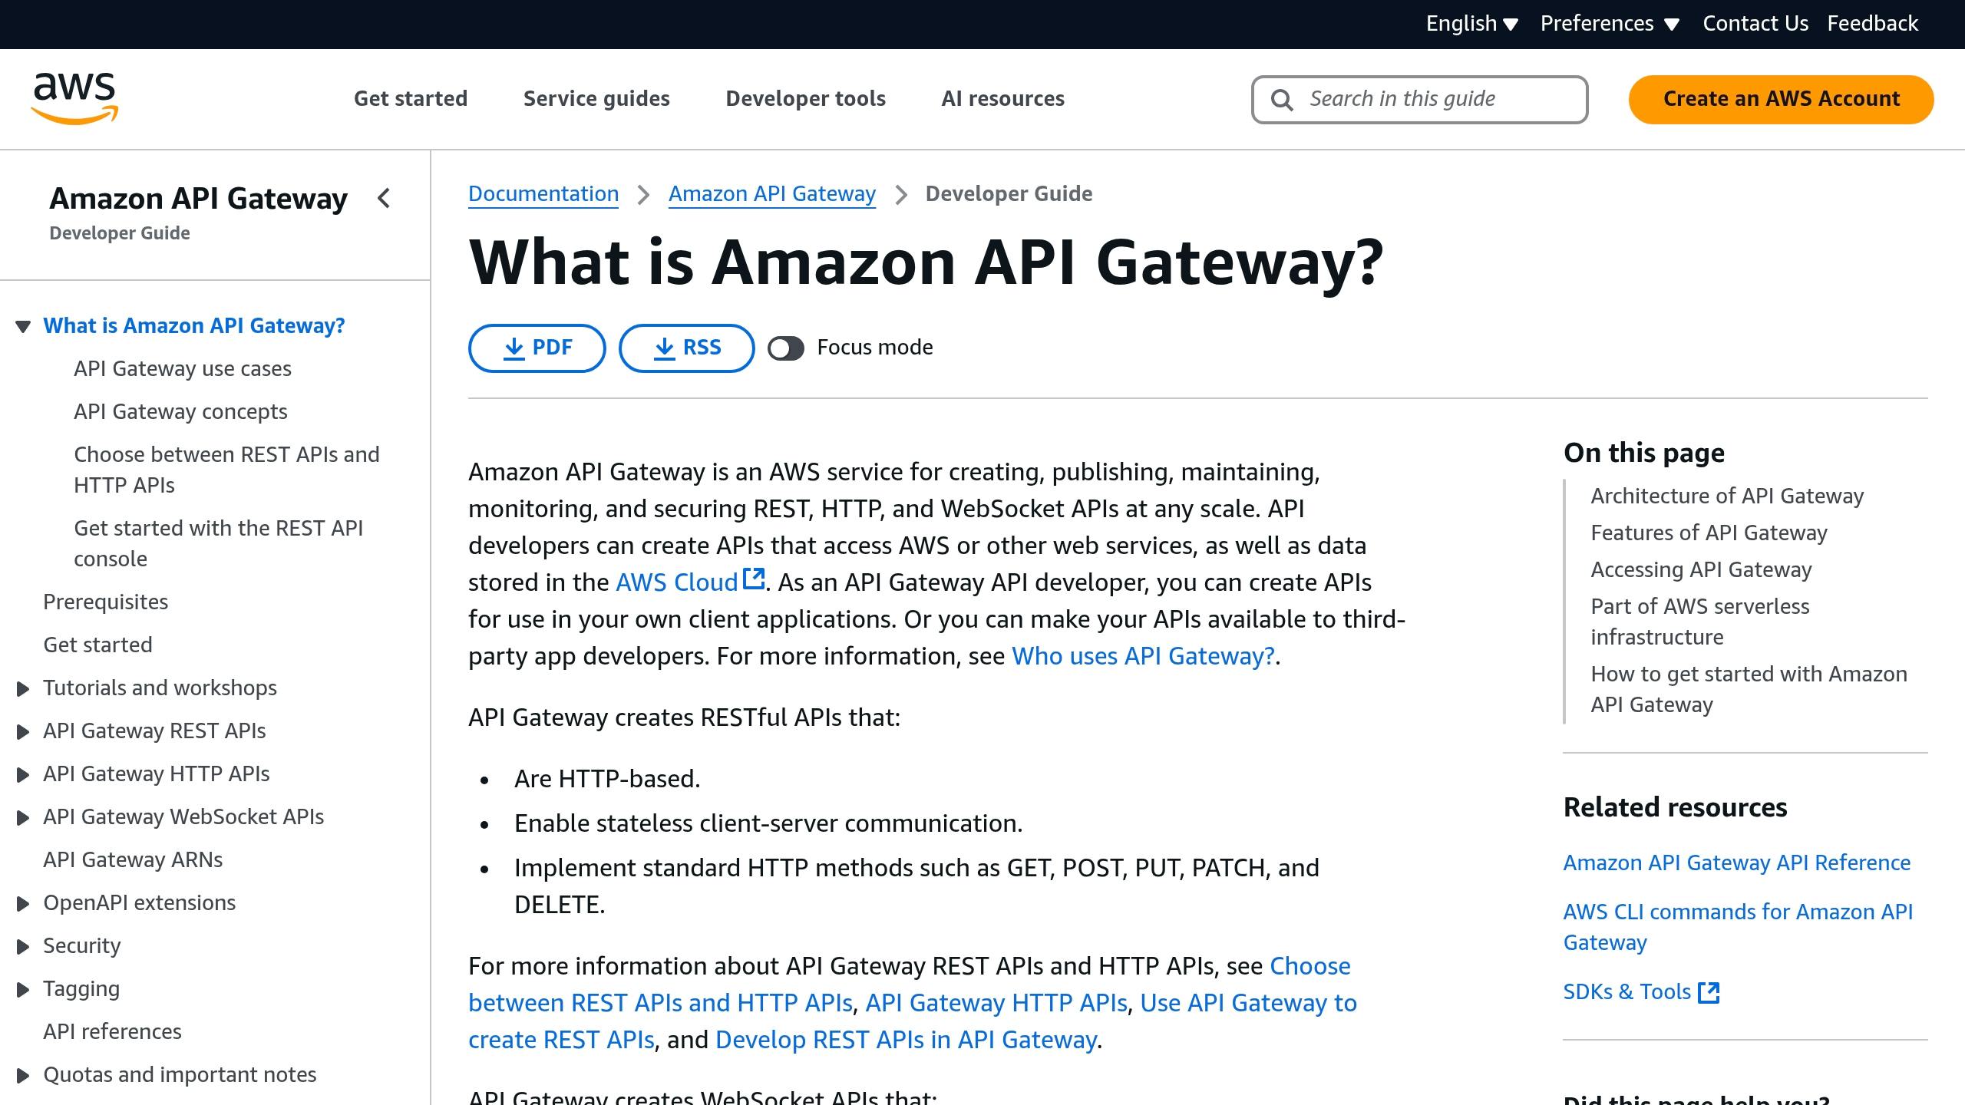Select API Gateway ARNs in sidebar
The width and height of the screenshot is (1965, 1105).
[x=133, y=860]
